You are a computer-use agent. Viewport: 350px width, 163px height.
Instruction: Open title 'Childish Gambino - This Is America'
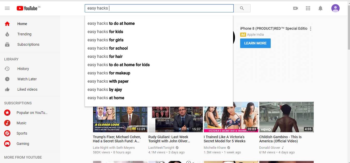280,139
